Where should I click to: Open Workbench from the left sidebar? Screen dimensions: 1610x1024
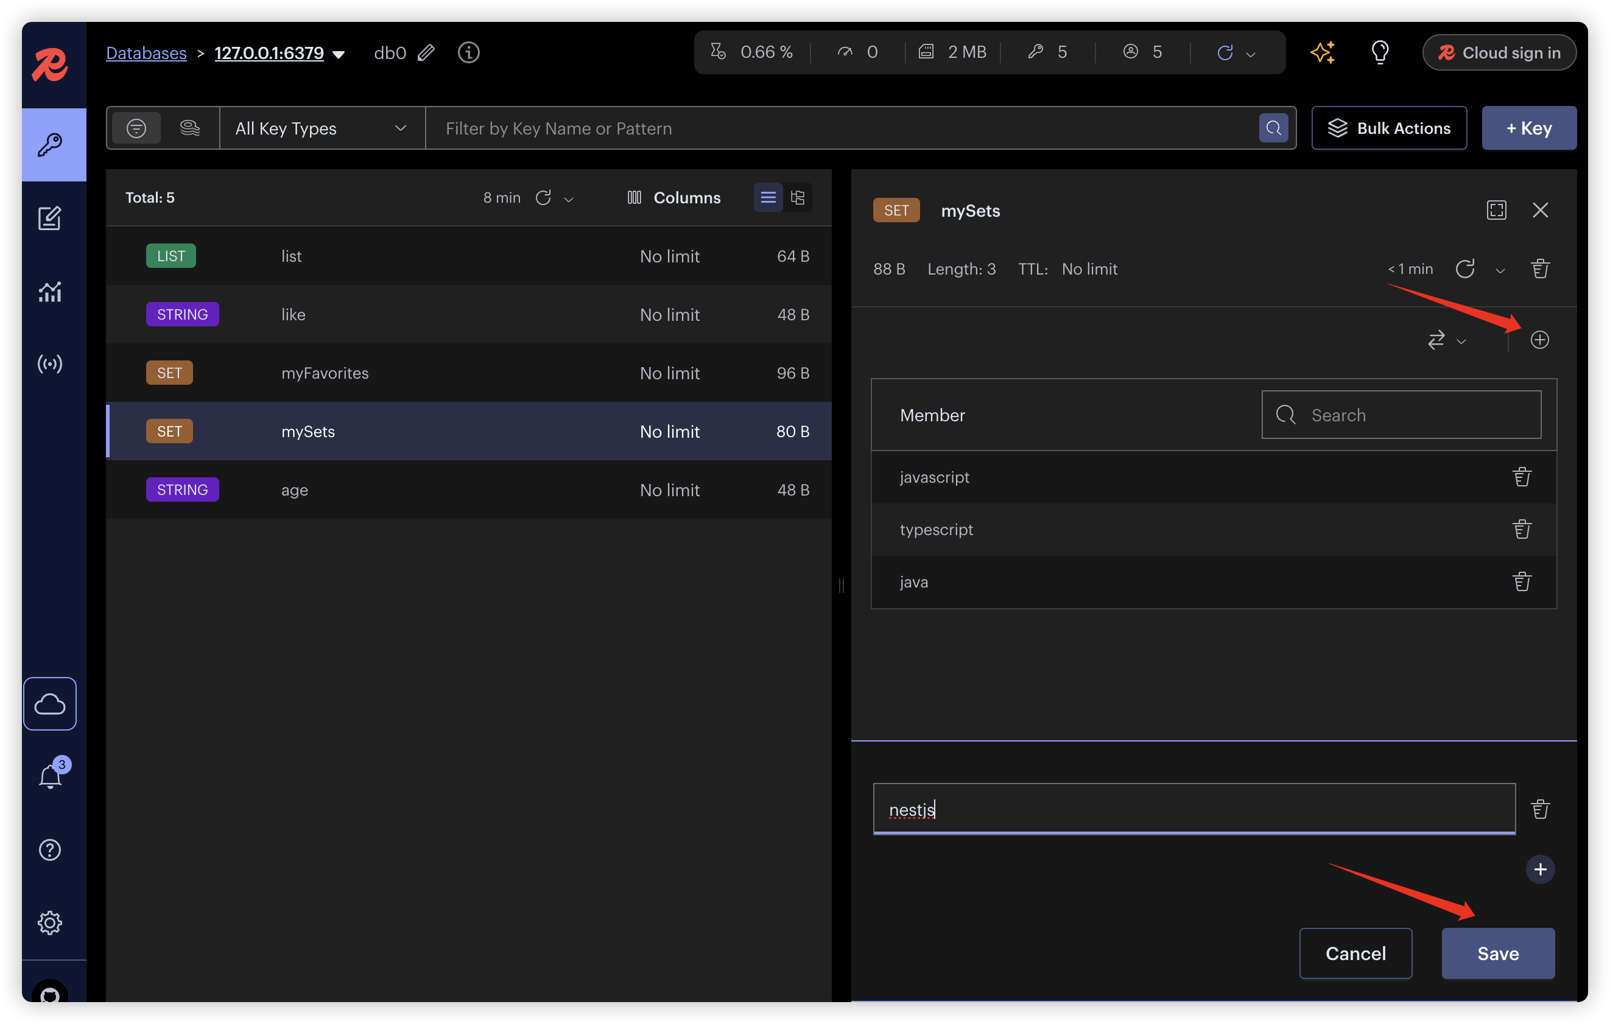(49, 218)
